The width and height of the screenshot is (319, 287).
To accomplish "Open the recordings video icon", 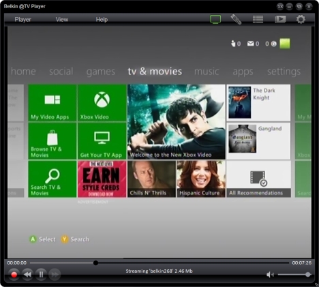I will (280, 19).
